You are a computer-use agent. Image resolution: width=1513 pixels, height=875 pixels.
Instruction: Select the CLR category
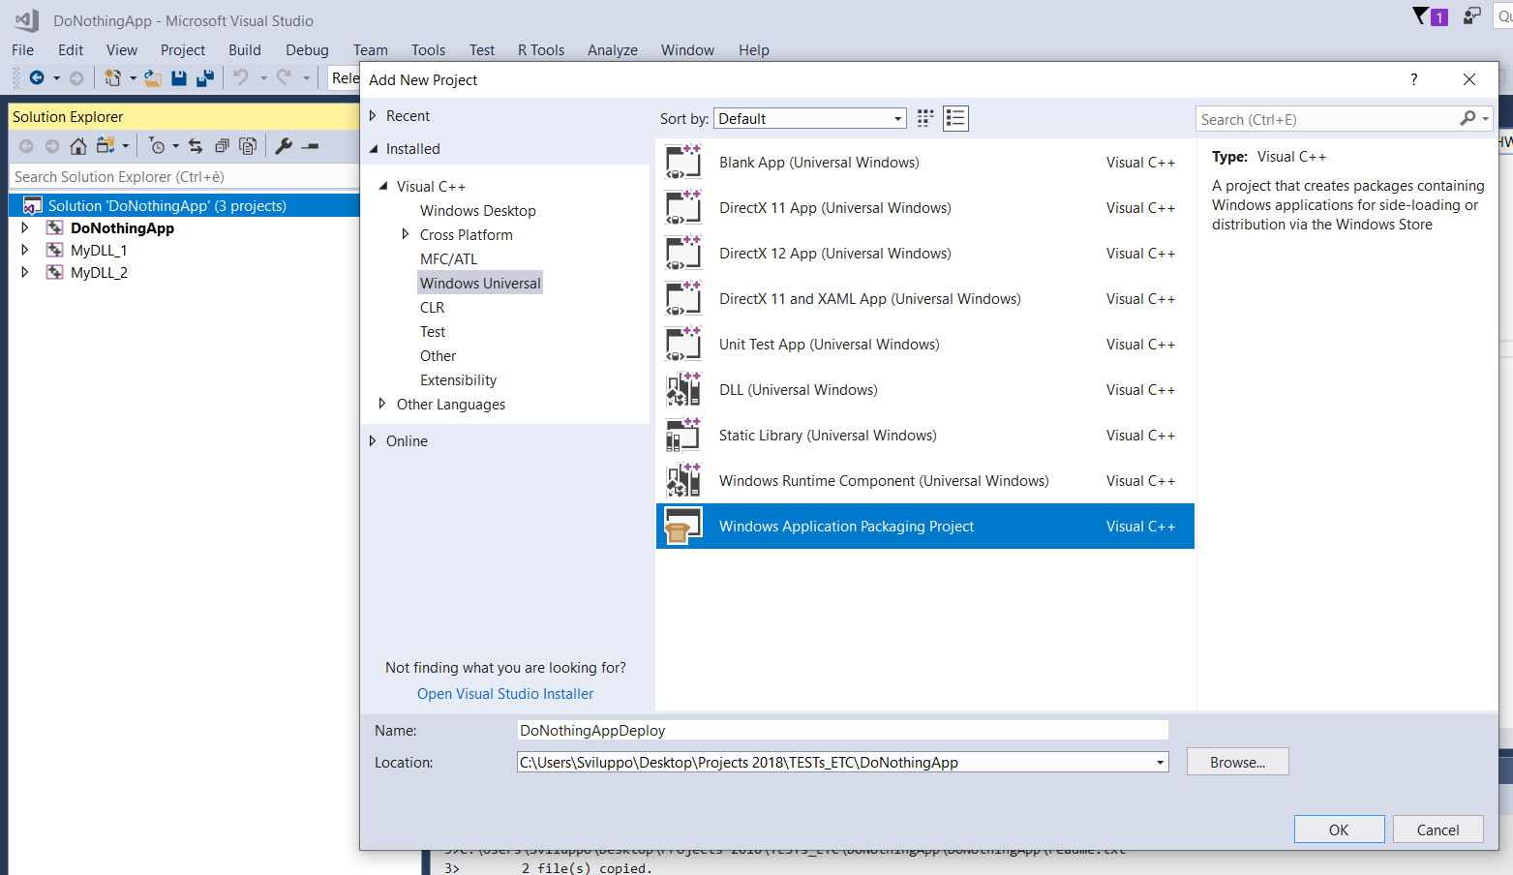[433, 307]
